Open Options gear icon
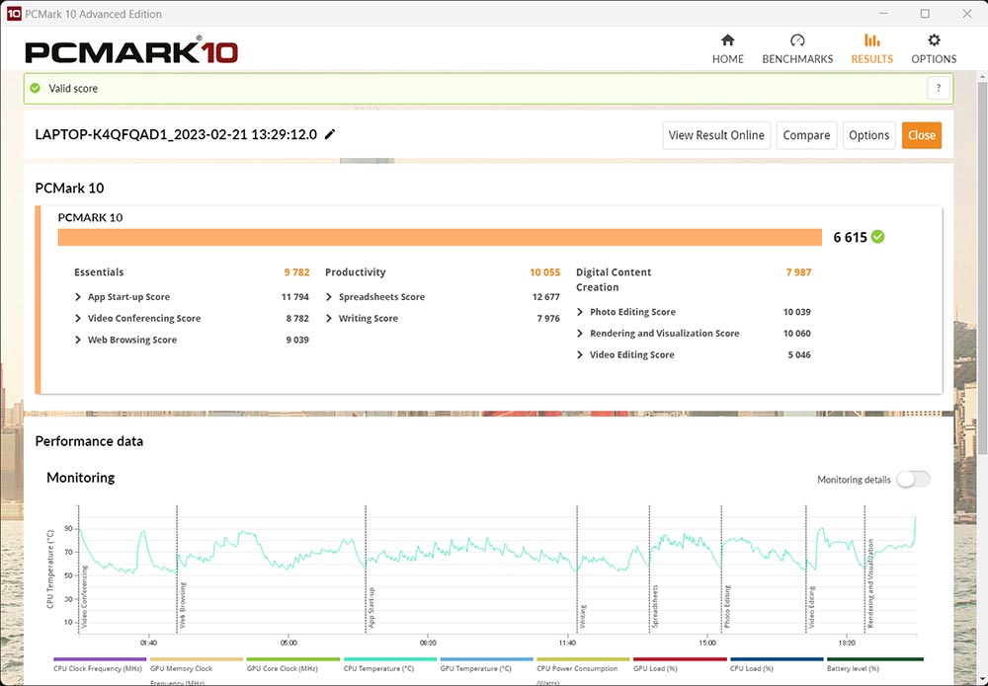This screenshot has height=686, width=988. point(934,40)
